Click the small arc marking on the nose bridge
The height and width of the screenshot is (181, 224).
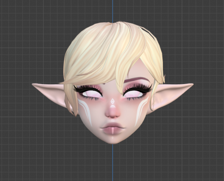pyautogui.click(x=113, y=106)
